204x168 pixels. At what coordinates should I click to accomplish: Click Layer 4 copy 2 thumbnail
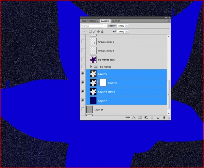tap(93, 91)
